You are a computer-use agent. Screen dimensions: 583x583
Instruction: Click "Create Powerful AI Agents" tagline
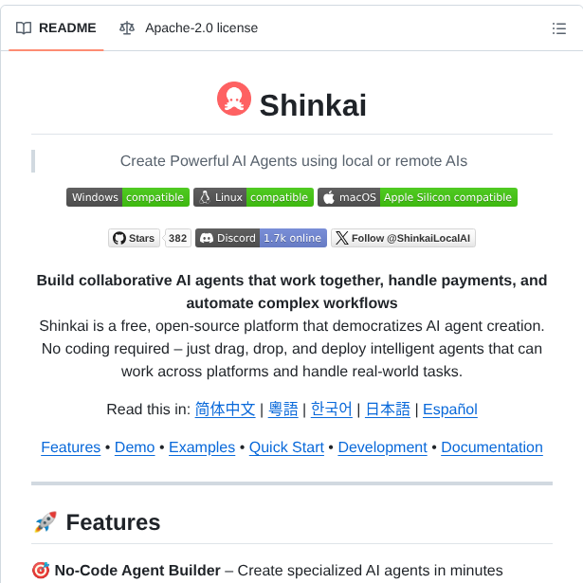point(294,161)
